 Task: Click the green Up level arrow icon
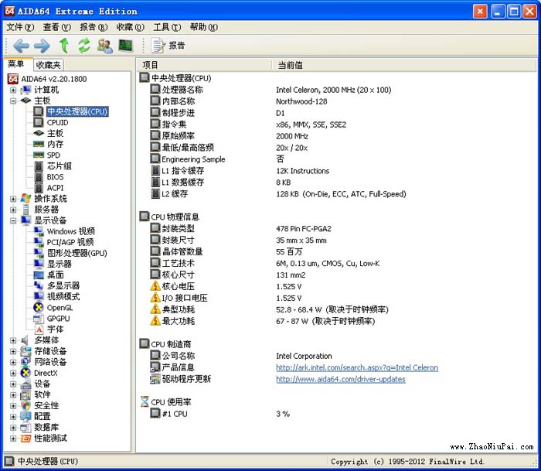pyautogui.click(x=64, y=45)
